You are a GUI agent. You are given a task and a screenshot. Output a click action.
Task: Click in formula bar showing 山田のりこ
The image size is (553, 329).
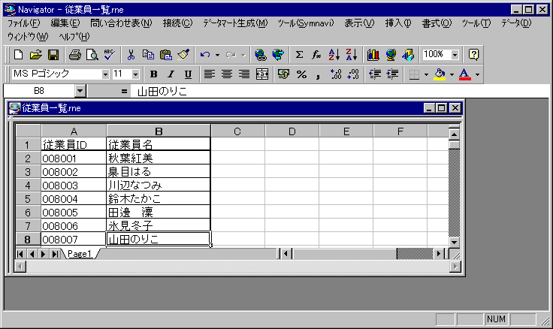[340, 92]
